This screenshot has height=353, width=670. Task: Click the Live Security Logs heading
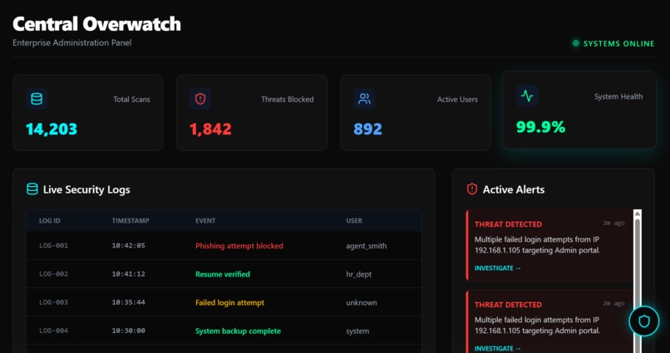(86, 189)
